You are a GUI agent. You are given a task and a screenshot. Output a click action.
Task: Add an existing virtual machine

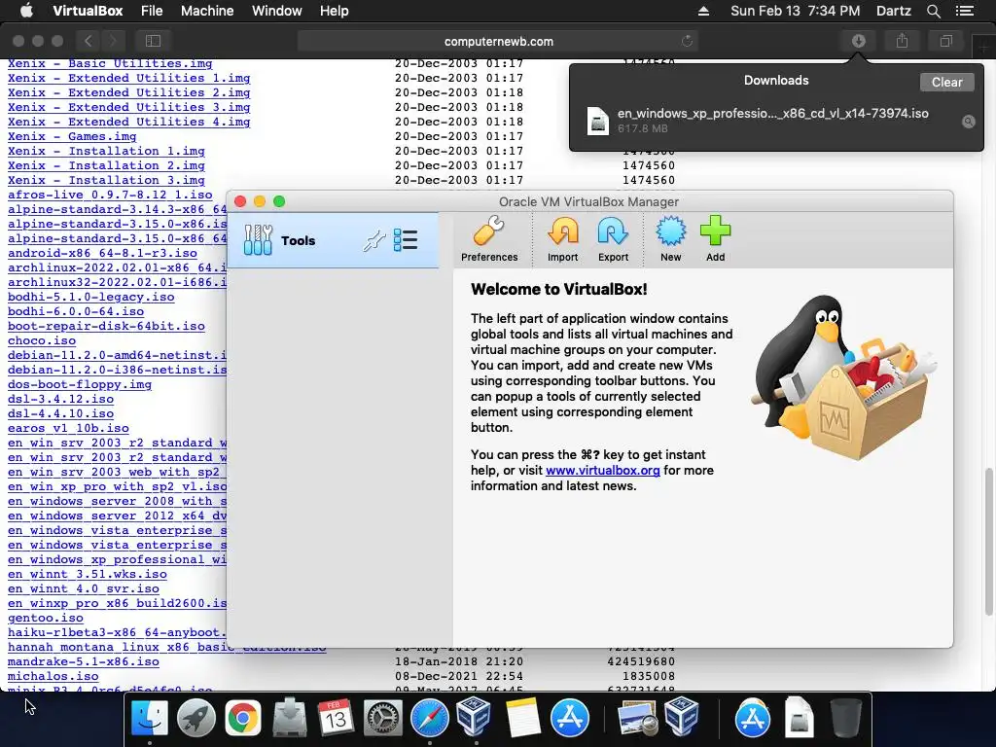click(715, 239)
